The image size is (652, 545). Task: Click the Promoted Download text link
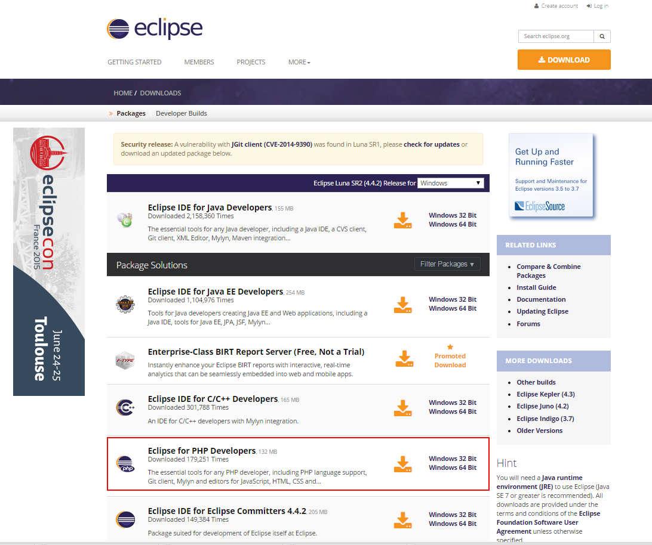[450, 361]
